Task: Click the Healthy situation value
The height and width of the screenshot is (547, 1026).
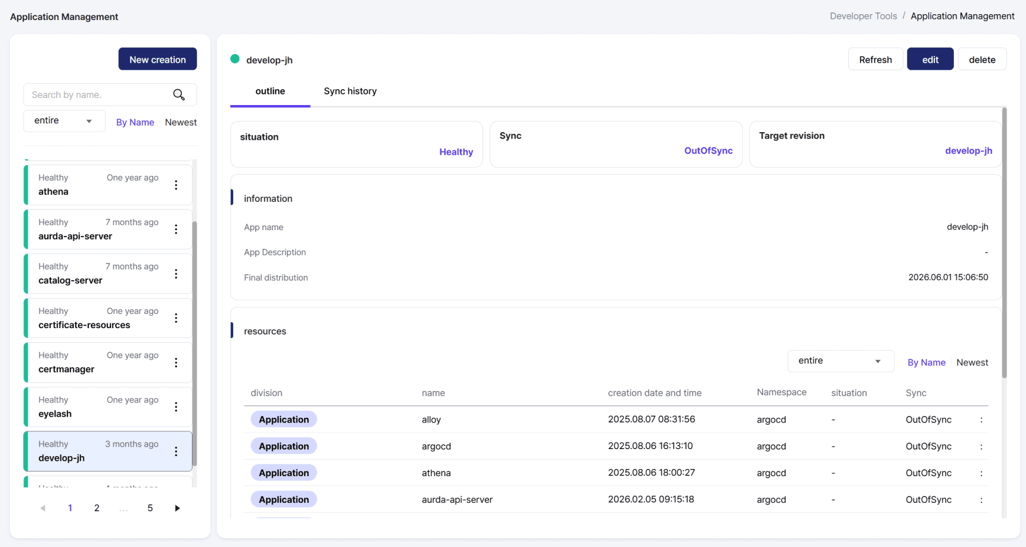Action: (456, 152)
